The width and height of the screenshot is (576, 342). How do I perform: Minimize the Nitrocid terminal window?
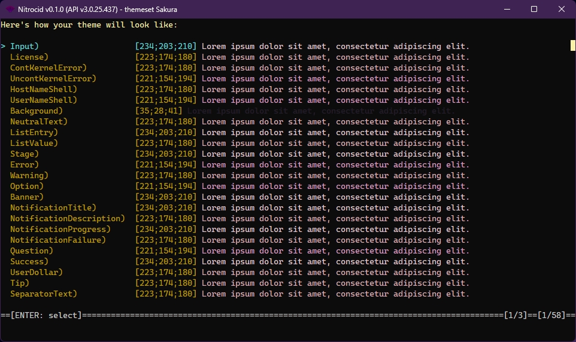[507, 9]
